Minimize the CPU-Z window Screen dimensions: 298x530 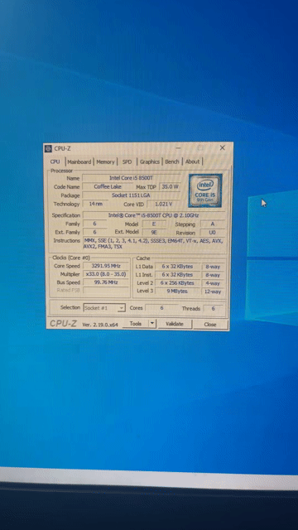pyautogui.click(x=179, y=147)
